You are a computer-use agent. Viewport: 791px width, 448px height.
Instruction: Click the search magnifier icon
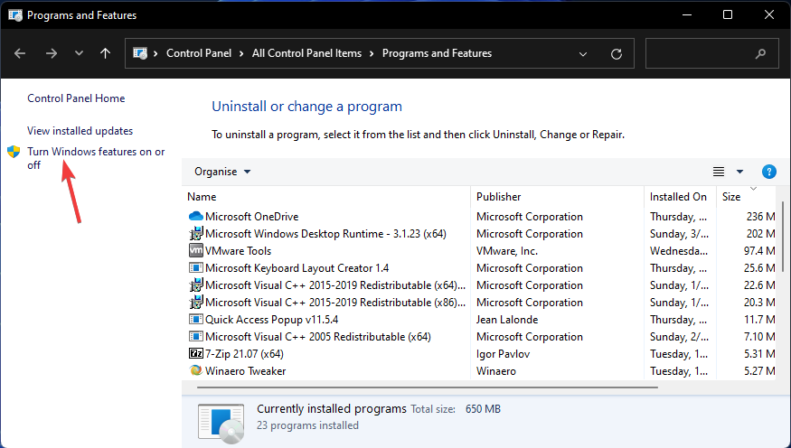(760, 53)
